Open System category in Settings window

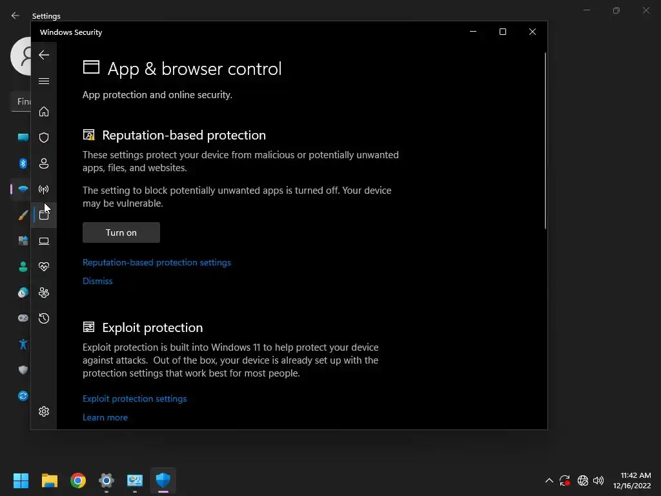(x=23, y=138)
